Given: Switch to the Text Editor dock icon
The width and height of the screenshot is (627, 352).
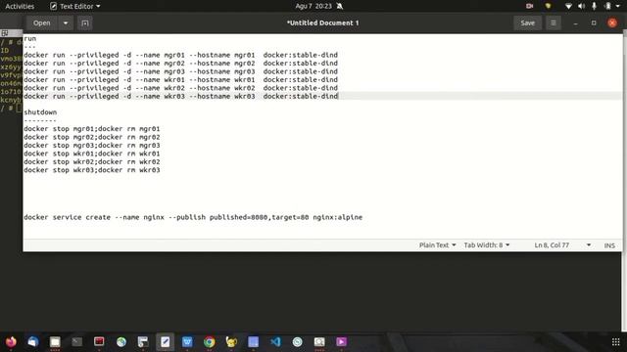Looking at the screenshot, I should pyautogui.click(x=166, y=342).
